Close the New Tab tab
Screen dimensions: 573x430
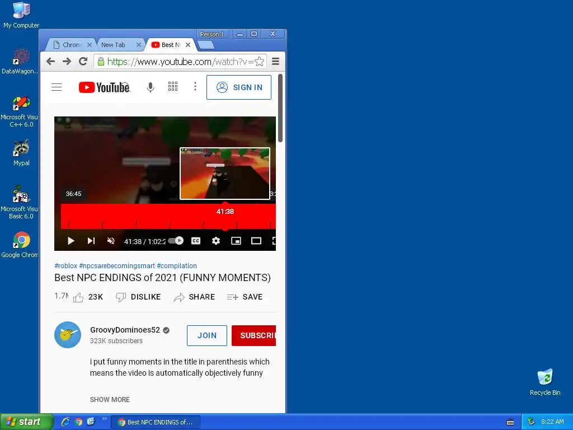pos(139,45)
